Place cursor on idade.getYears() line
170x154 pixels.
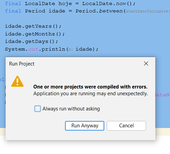click(33, 26)
